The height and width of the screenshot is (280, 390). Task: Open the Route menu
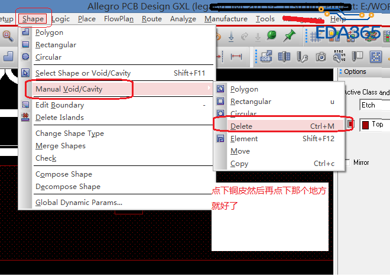pos(152,19)
